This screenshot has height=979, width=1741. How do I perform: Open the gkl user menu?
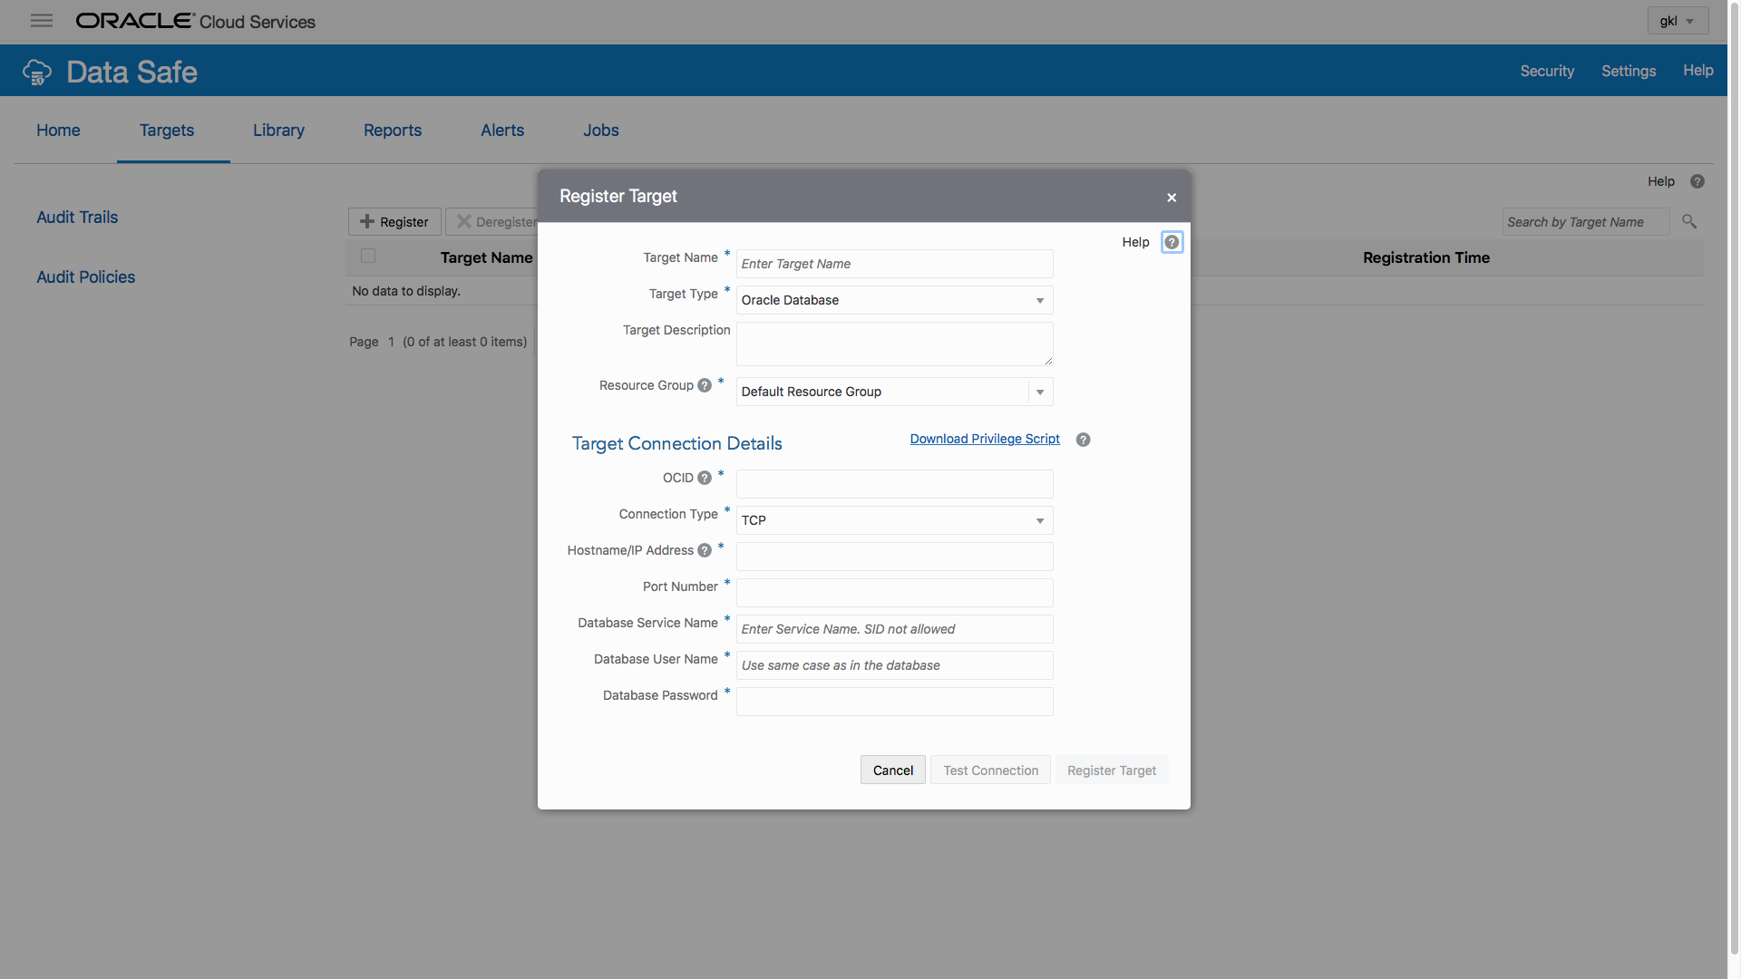(x=1678, y=21)
